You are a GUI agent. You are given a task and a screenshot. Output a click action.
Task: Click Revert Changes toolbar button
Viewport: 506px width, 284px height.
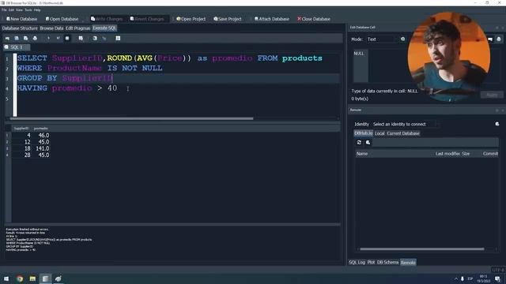click(147, 19)
